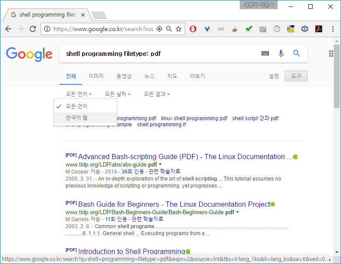Open Introduction to Shell Programming result
Screen dimensions: 341x264
pyautogui.click(x=131, y=252)
